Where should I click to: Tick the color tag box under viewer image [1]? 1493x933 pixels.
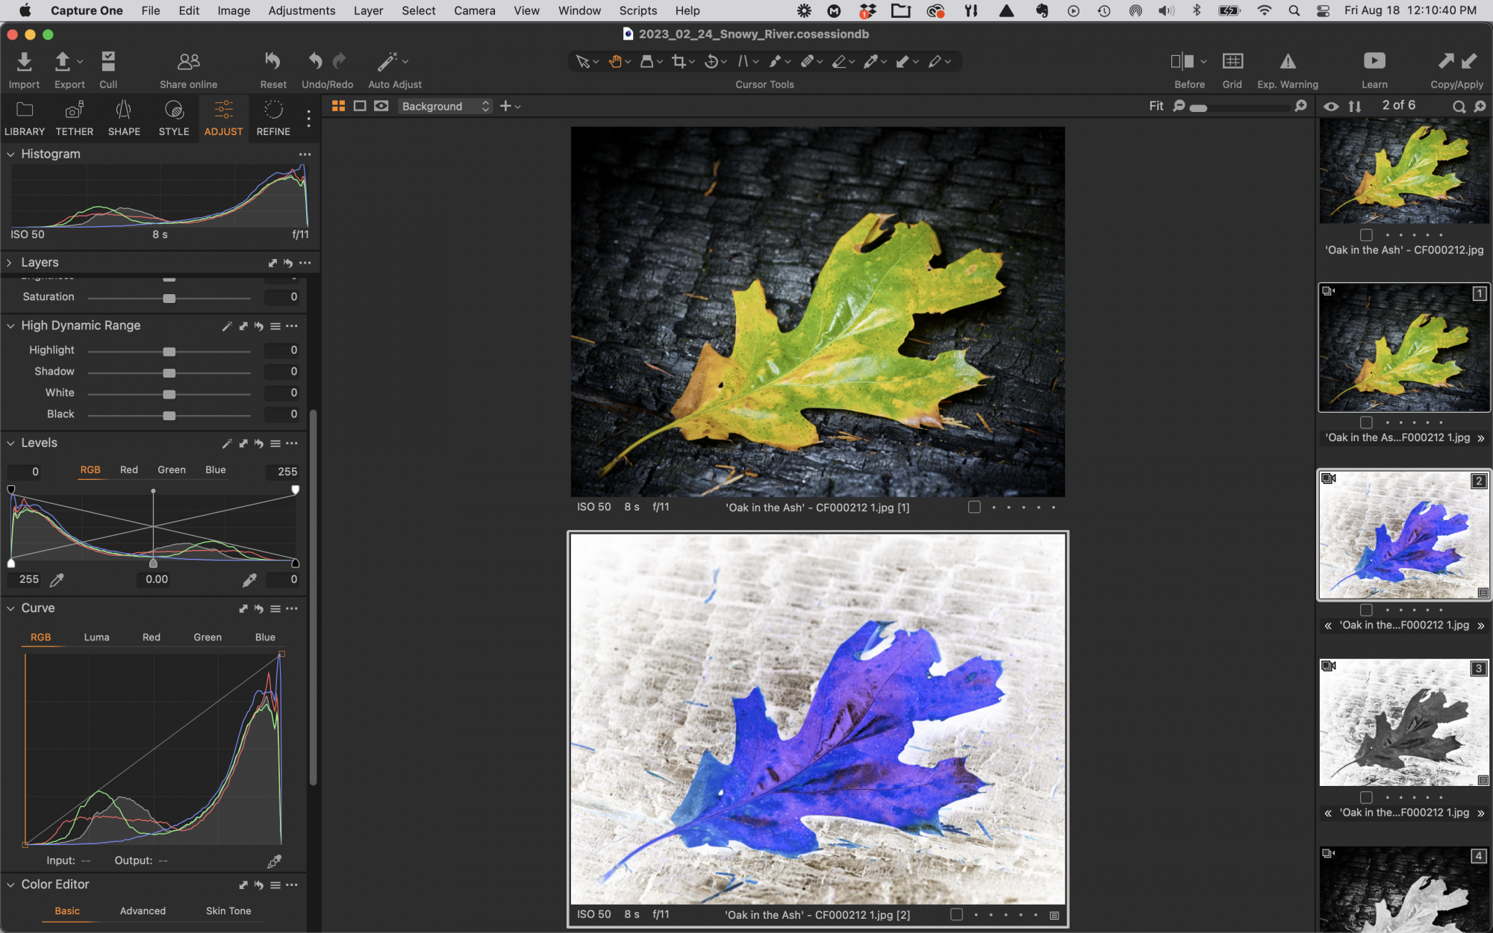pyautogui.click(x=974, y=507)
